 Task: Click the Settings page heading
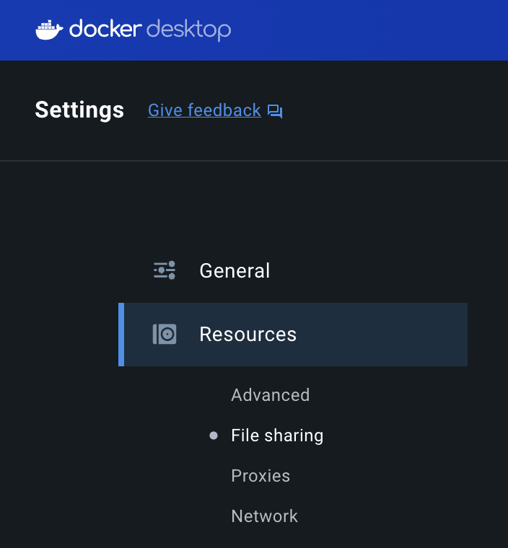[x=79, y=110]
